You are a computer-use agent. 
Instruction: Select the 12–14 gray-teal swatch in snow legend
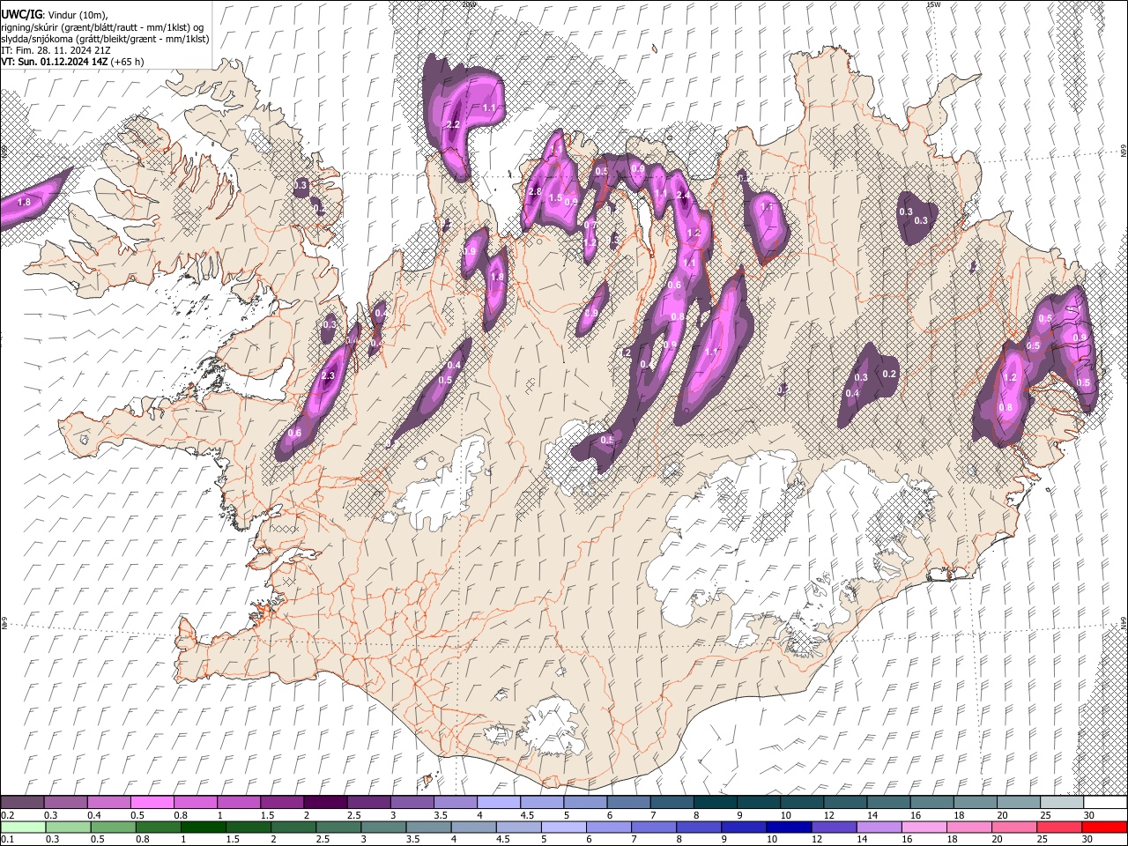[x=845, y=803]
